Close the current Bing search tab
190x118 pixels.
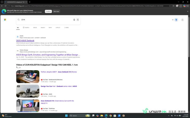(26, 2)
